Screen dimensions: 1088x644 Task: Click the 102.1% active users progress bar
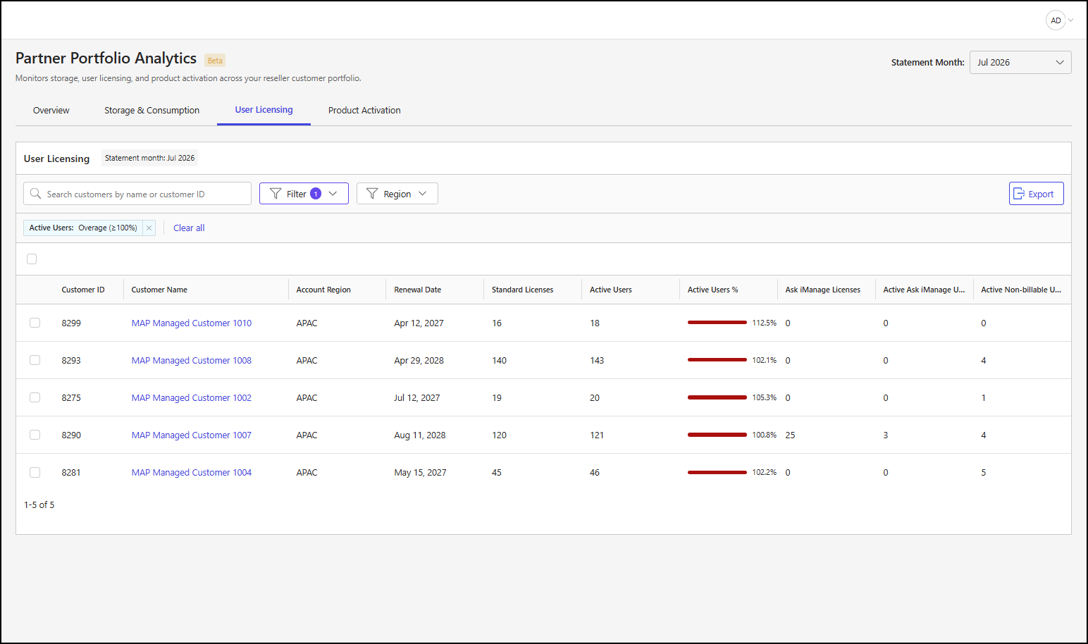[717, 360]
